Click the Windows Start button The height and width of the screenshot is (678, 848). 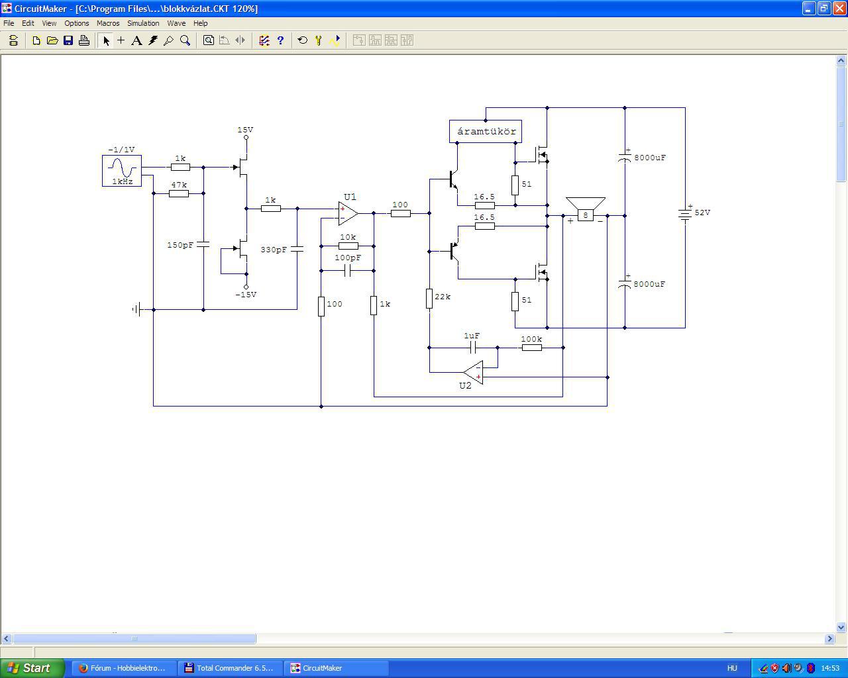(x=32, y=668)
